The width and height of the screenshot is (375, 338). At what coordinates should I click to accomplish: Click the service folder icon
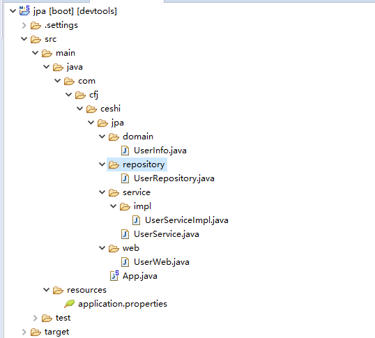pyautogui.click(x=114, y=192)
